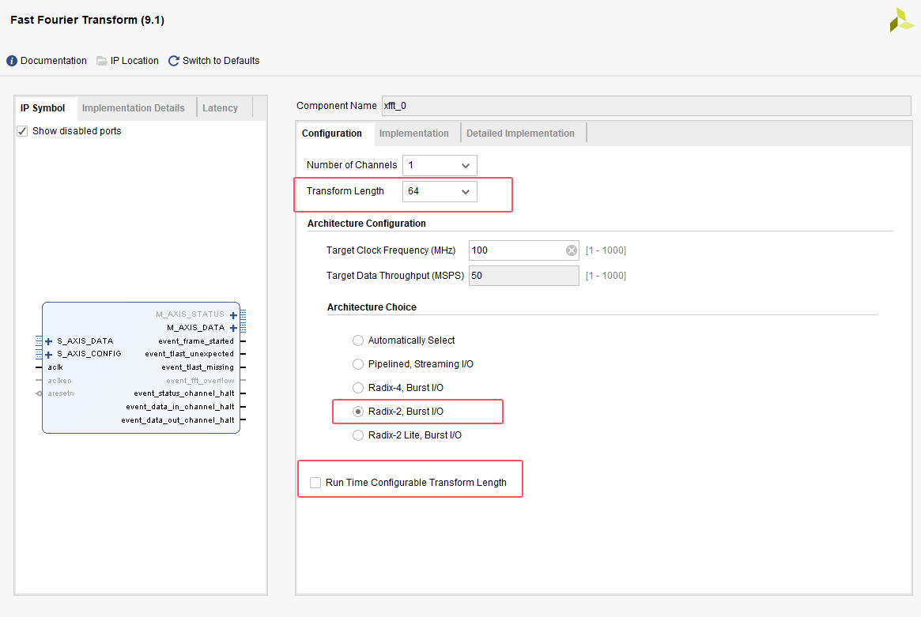Image resolution: width=921 pixels, height=617 pixels.
Task: Click Switch to Defaults text
Action: coord(221,61)
